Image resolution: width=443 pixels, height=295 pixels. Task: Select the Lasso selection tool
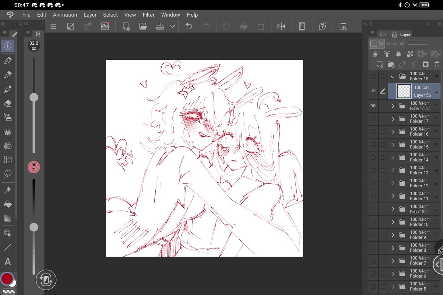(7, 174)
